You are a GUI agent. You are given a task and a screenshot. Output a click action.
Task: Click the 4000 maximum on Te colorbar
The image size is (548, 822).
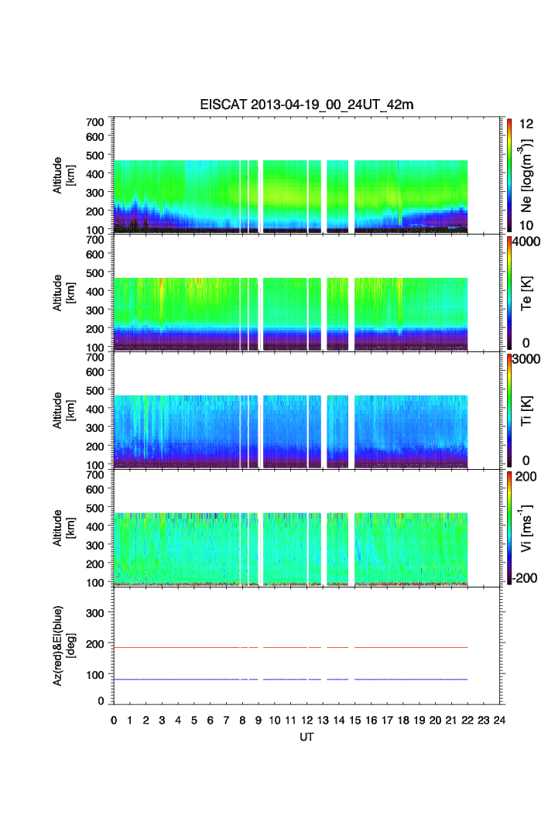point(526,241)
